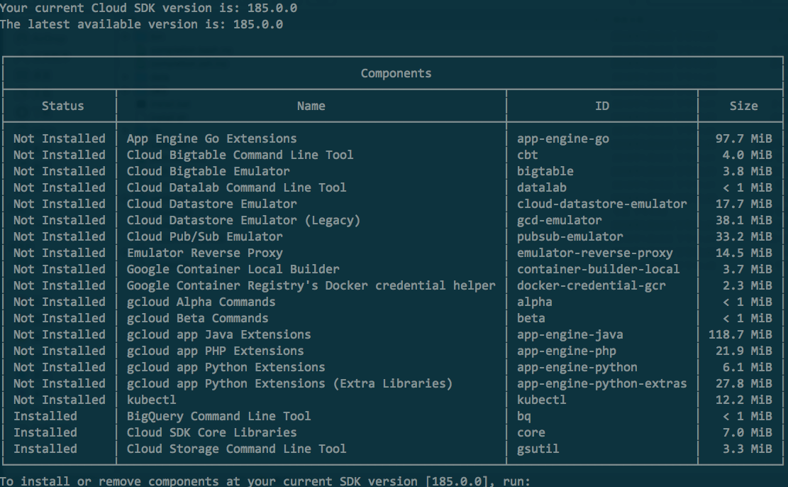
Task: Select the app-engine-python-extras ID
Action: coord(601,383)
